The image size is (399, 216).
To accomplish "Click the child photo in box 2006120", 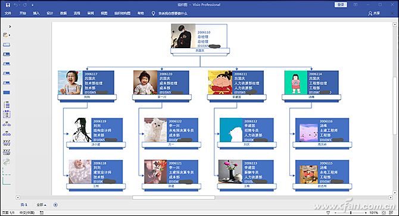I will [145, 83].
